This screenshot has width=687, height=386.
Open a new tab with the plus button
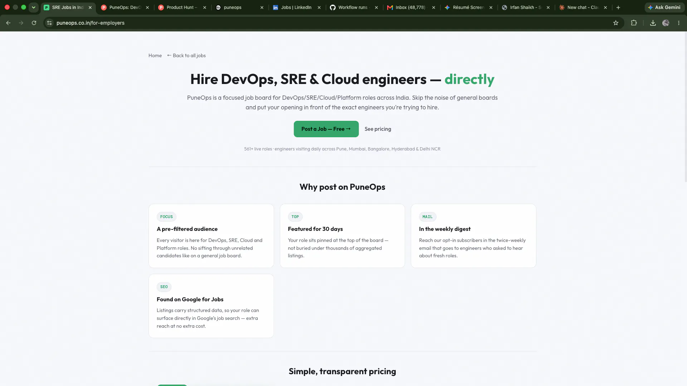point(618,8)
